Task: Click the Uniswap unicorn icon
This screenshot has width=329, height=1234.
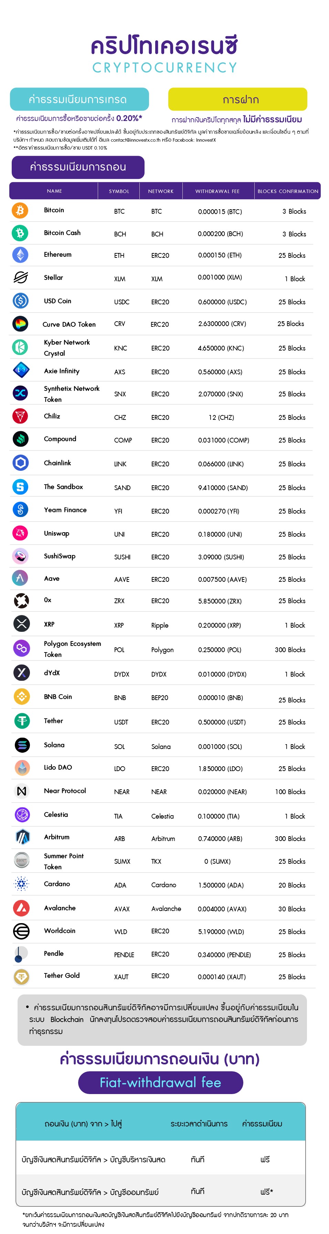Action: point(21,533)
